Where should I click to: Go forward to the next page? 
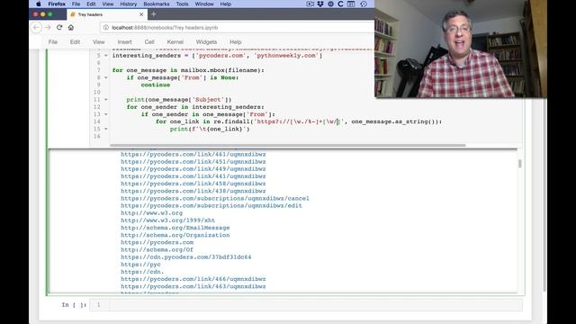[x=48, y=28]
